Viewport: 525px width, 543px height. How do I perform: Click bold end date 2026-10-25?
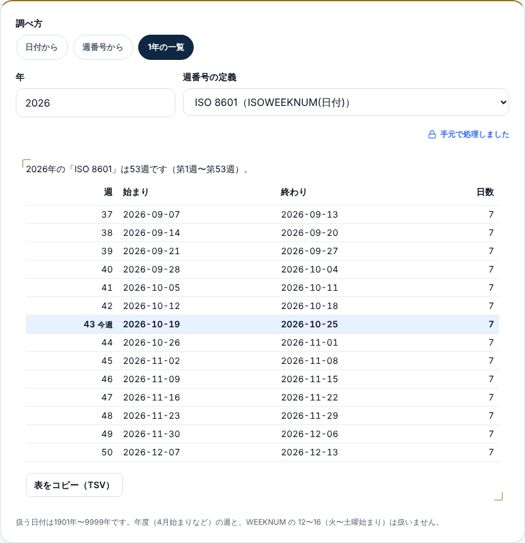pos(309,325)
